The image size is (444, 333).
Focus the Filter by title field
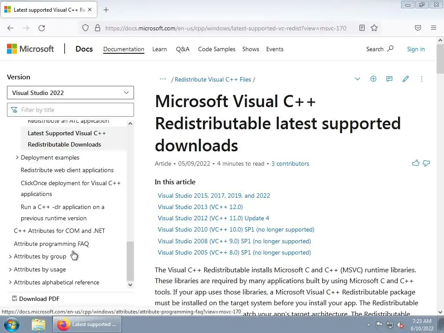coord(70,110)
